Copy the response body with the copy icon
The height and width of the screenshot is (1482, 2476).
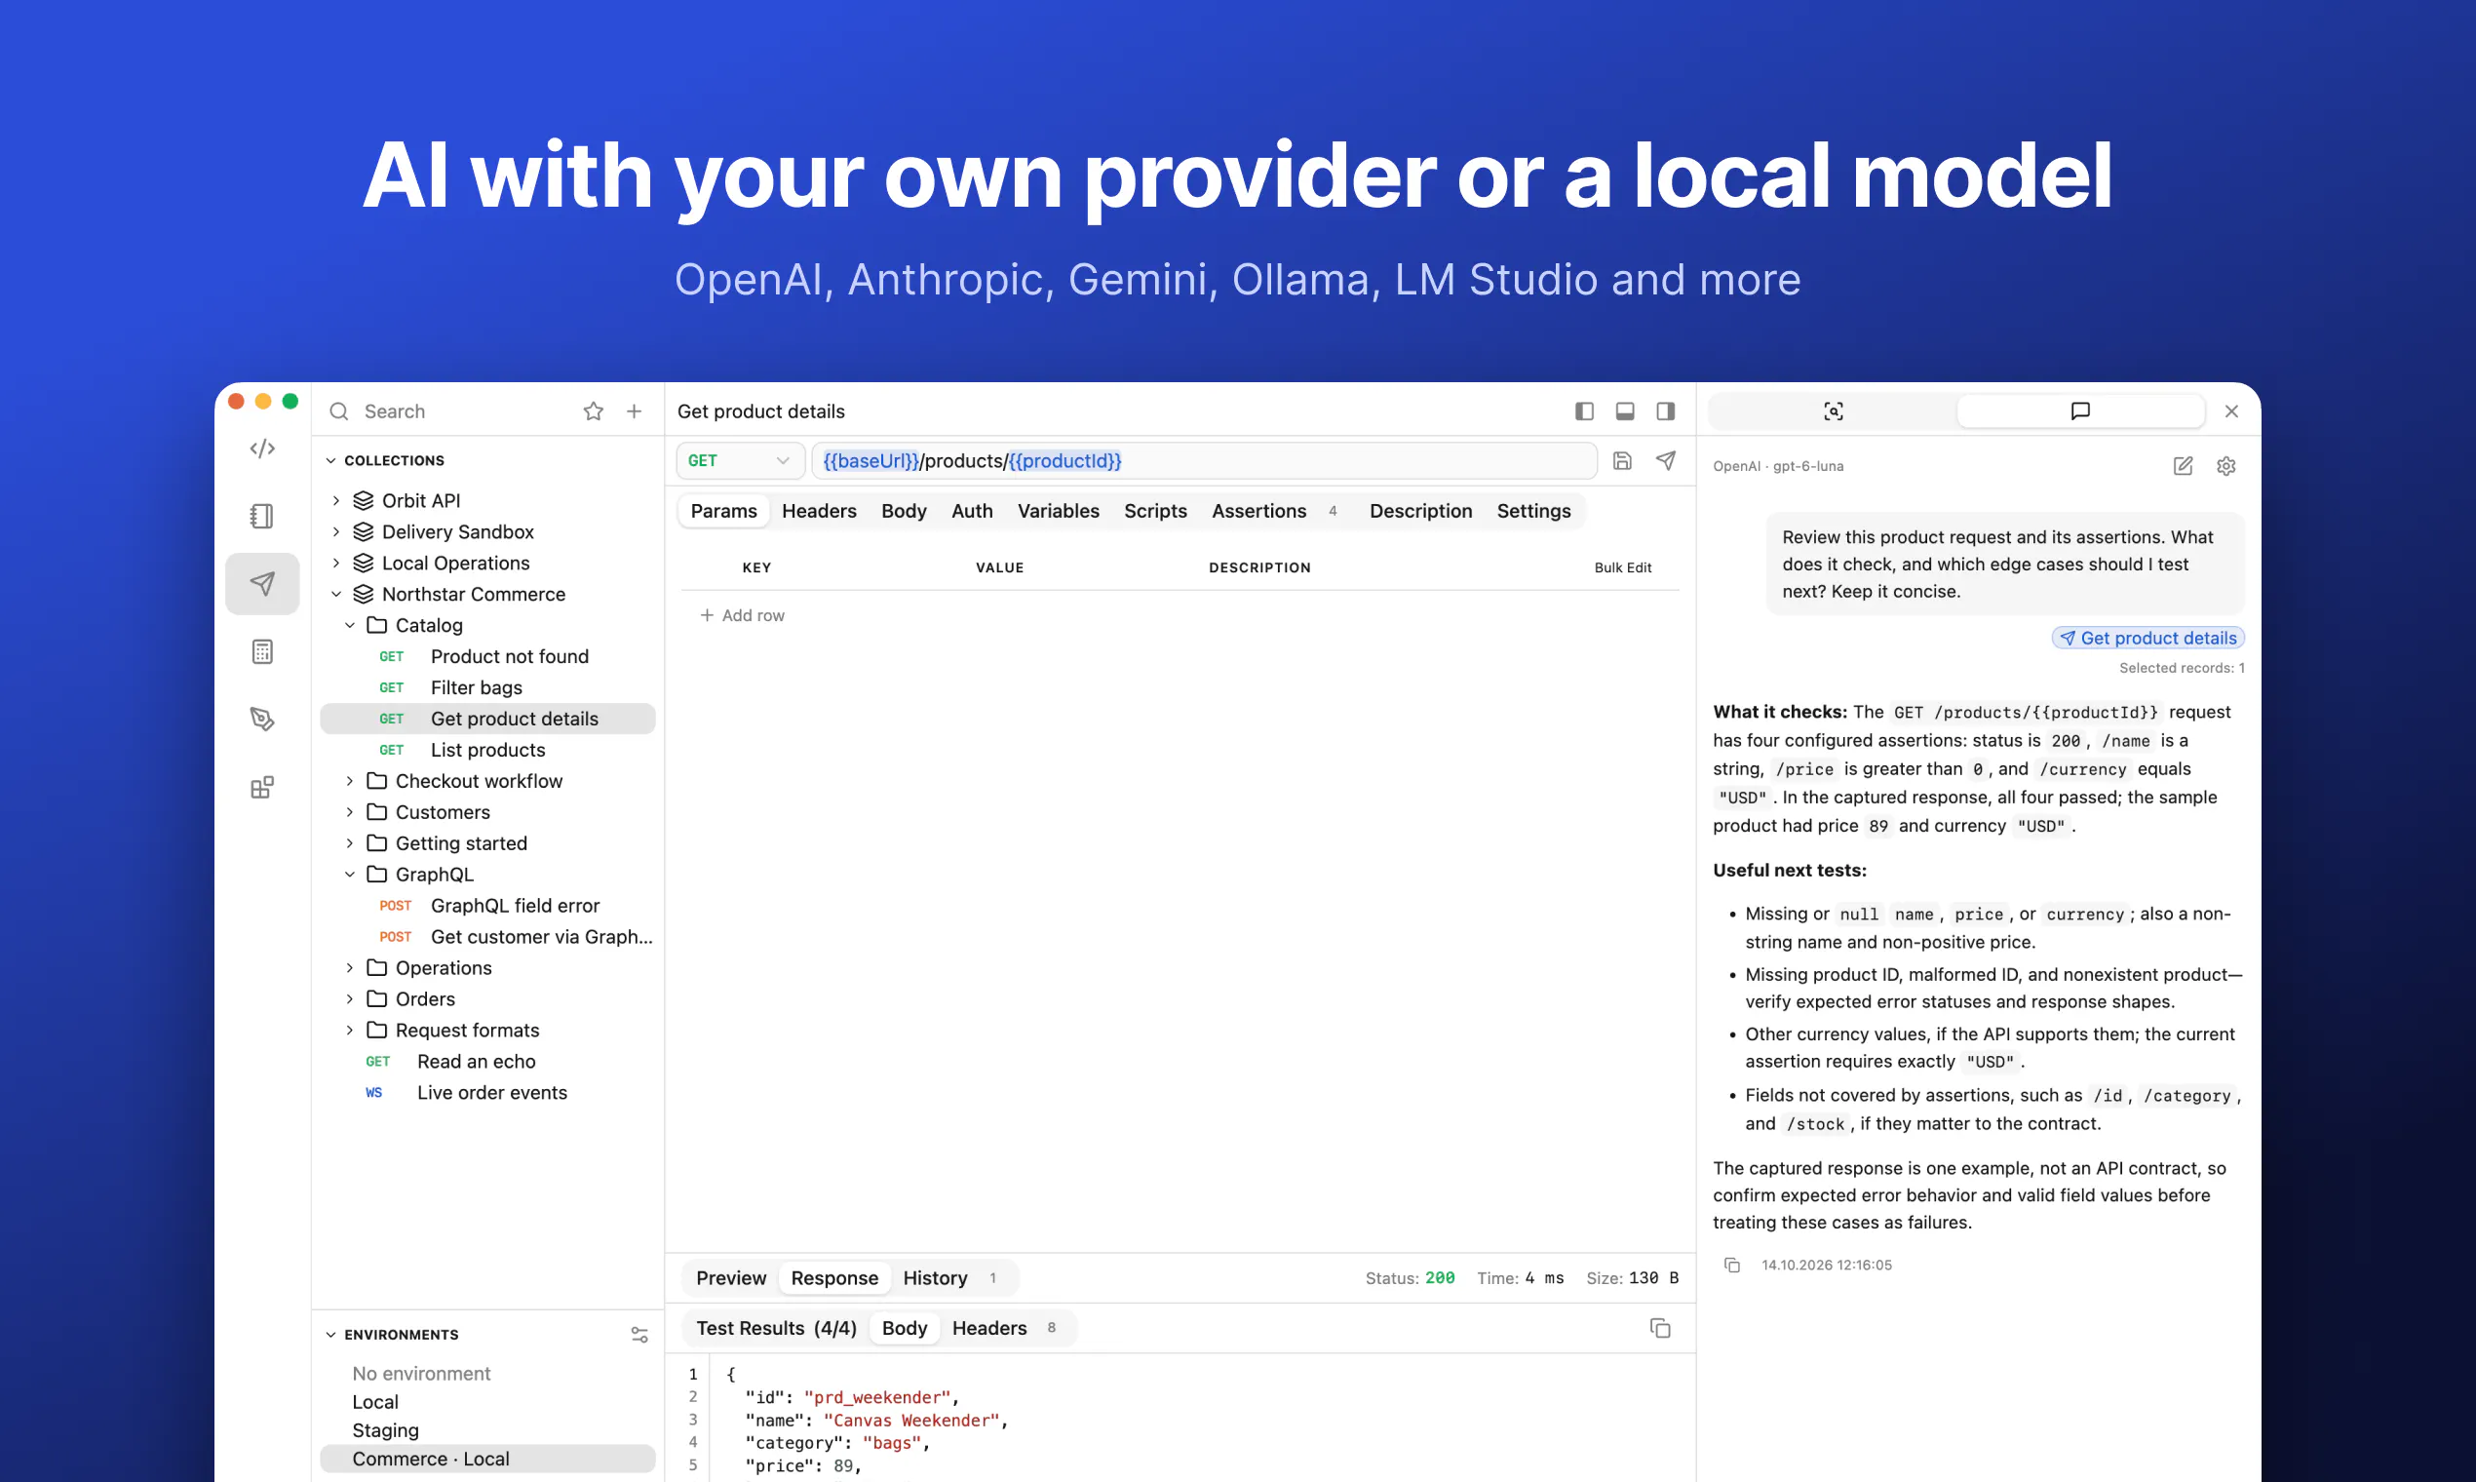1660,1328
